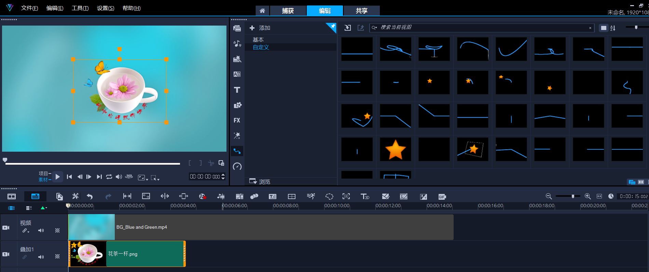Open the 3D Title editor icon

pos(365,196)
